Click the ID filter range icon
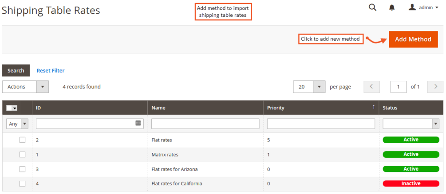 coord(138,123)
